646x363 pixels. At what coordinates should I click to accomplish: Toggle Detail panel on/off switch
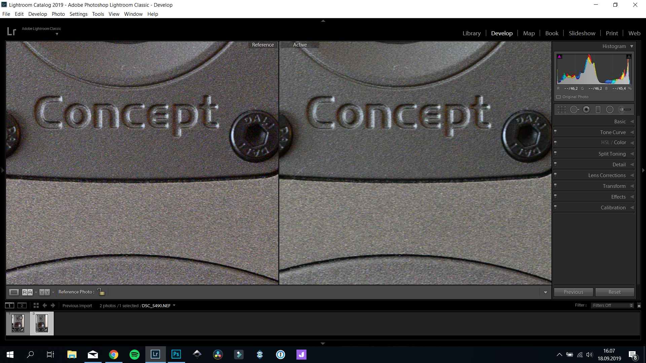pos(555,164)
